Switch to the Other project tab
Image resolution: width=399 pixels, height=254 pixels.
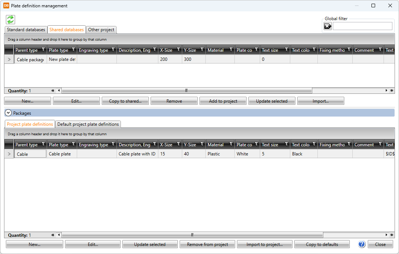coord(101,30)
